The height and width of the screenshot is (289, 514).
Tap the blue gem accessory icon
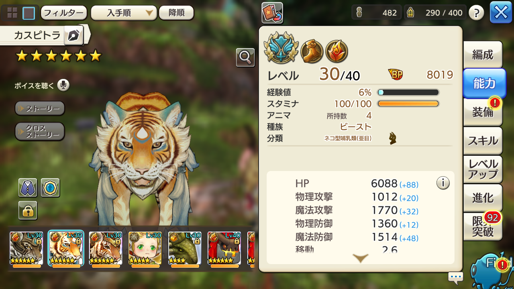[50, 188]
